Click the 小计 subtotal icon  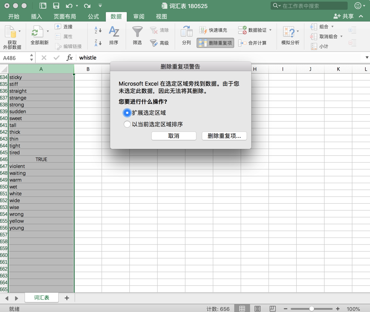point(314,47)
